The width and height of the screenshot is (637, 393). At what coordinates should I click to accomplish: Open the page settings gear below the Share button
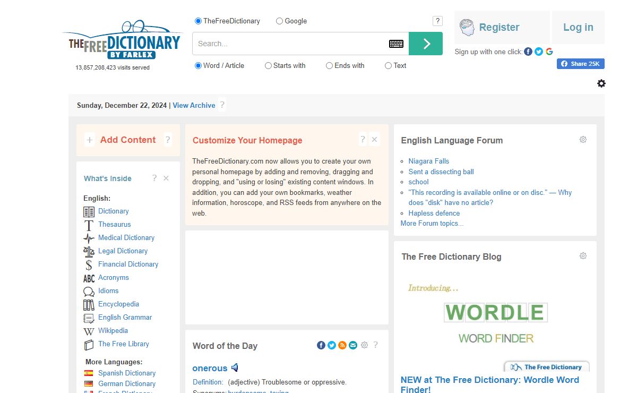point(601,83)
